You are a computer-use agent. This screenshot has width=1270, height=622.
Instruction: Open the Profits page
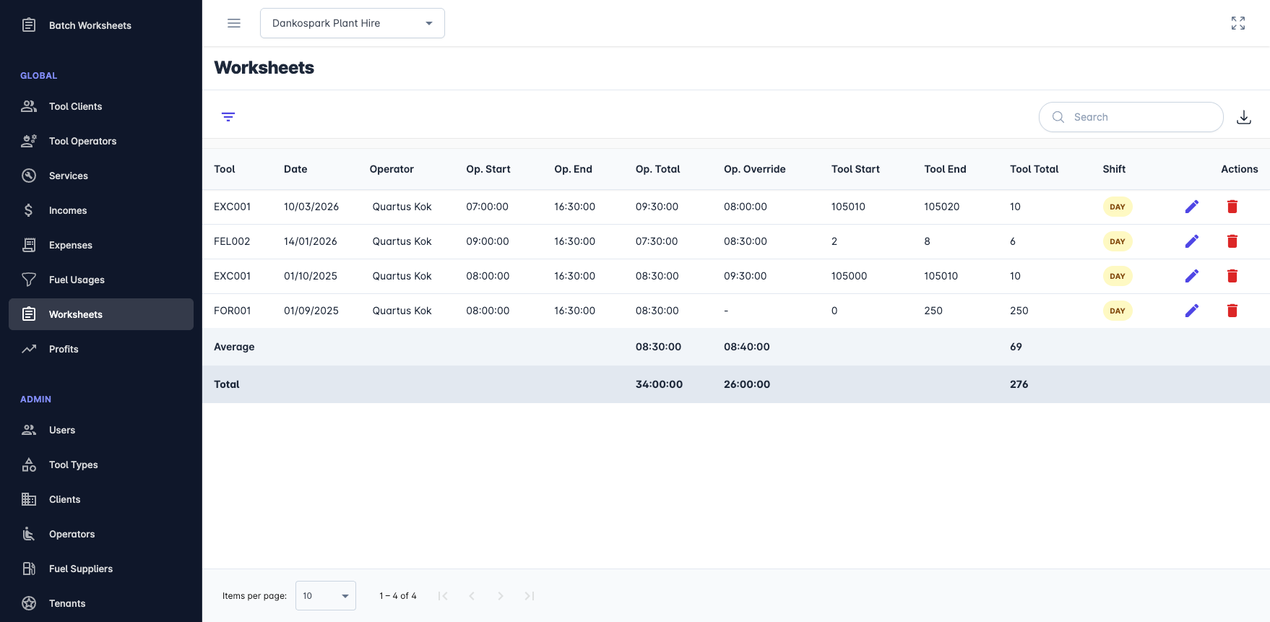coord(101,349)
